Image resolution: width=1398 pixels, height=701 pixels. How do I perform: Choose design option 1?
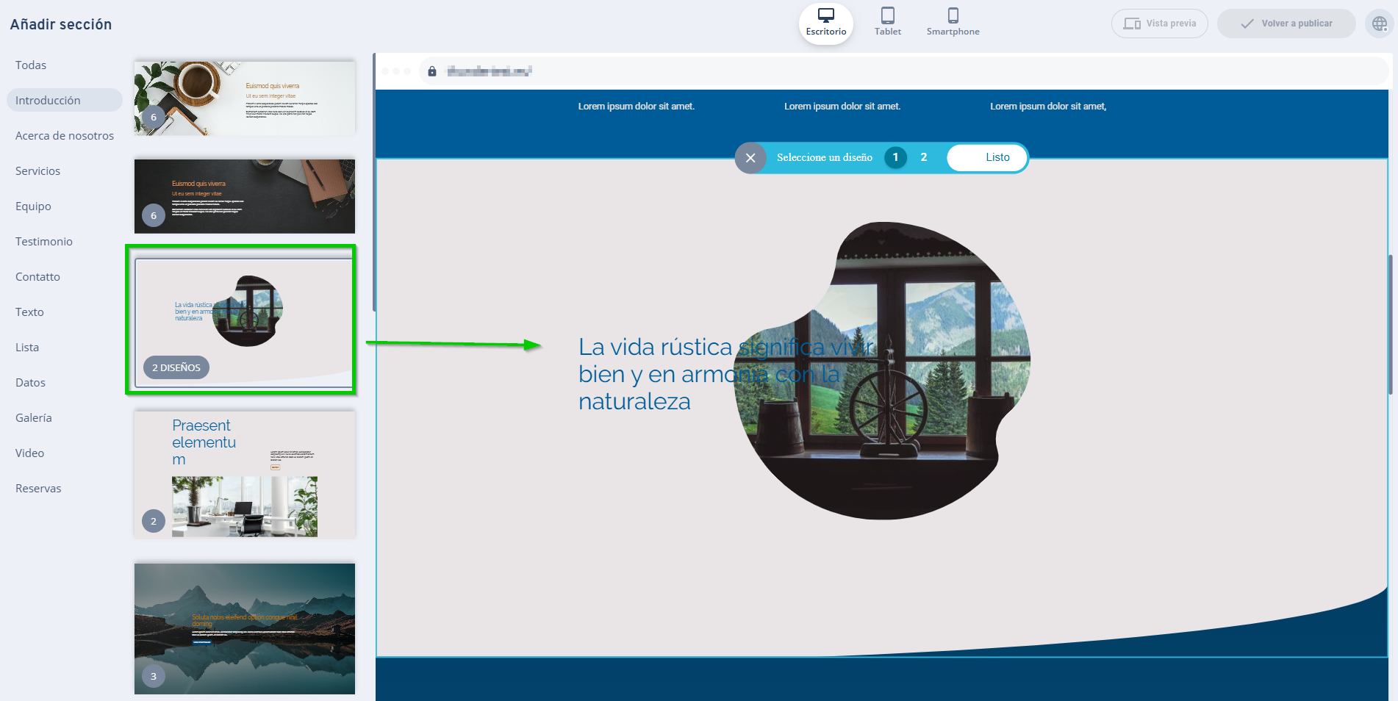(x=895, y=157)
